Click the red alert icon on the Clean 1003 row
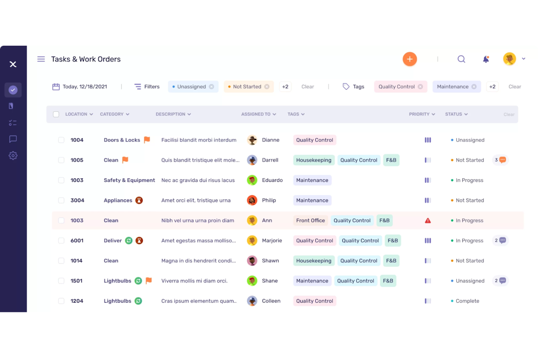The height and width of the screenshot is (358, 538). [428, 220]
